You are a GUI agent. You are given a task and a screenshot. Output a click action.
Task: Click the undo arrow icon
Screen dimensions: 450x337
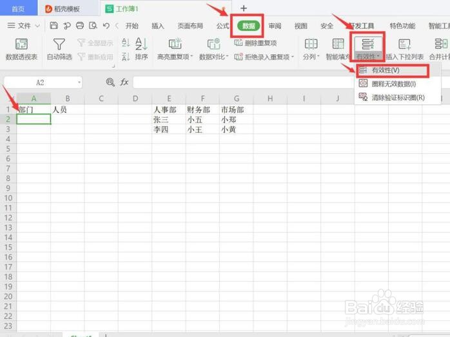point(106,26)
